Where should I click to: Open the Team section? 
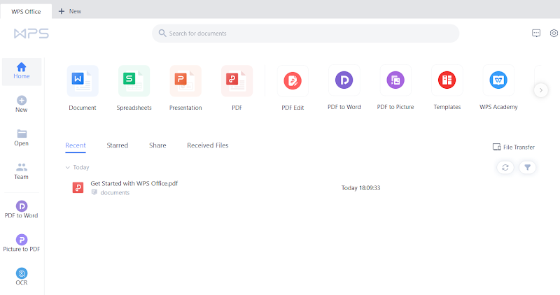(22, 171)
